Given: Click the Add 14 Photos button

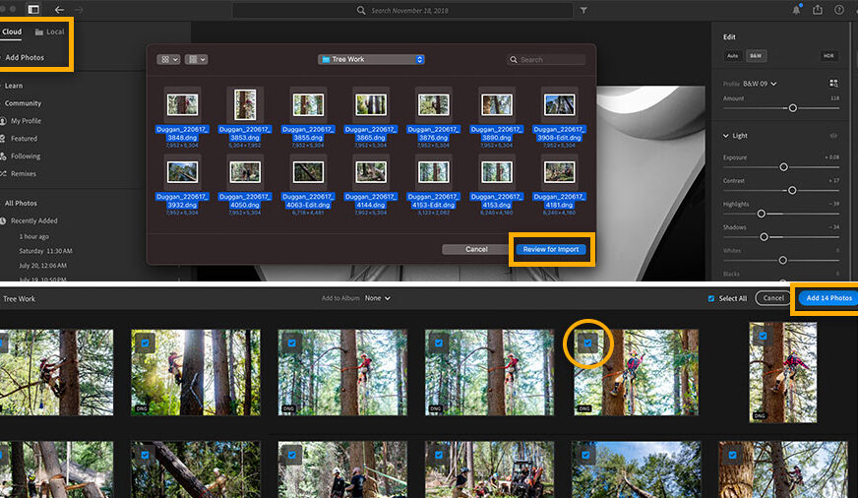Looking at the screenshot, I should [826, 298].
